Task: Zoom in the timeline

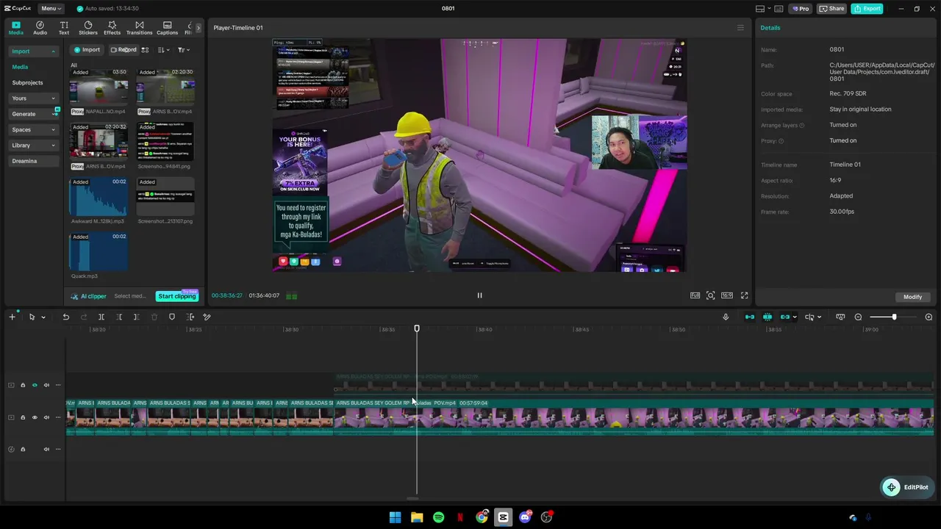Action: click(x=929, y=317)
